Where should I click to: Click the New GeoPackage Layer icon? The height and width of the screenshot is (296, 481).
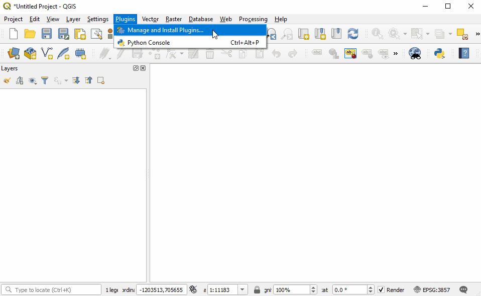tap(30, 53)
